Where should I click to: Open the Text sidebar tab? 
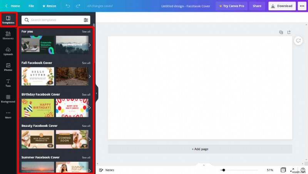pos(8,83)
